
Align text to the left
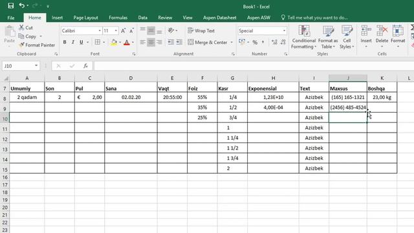pos(142,42)
